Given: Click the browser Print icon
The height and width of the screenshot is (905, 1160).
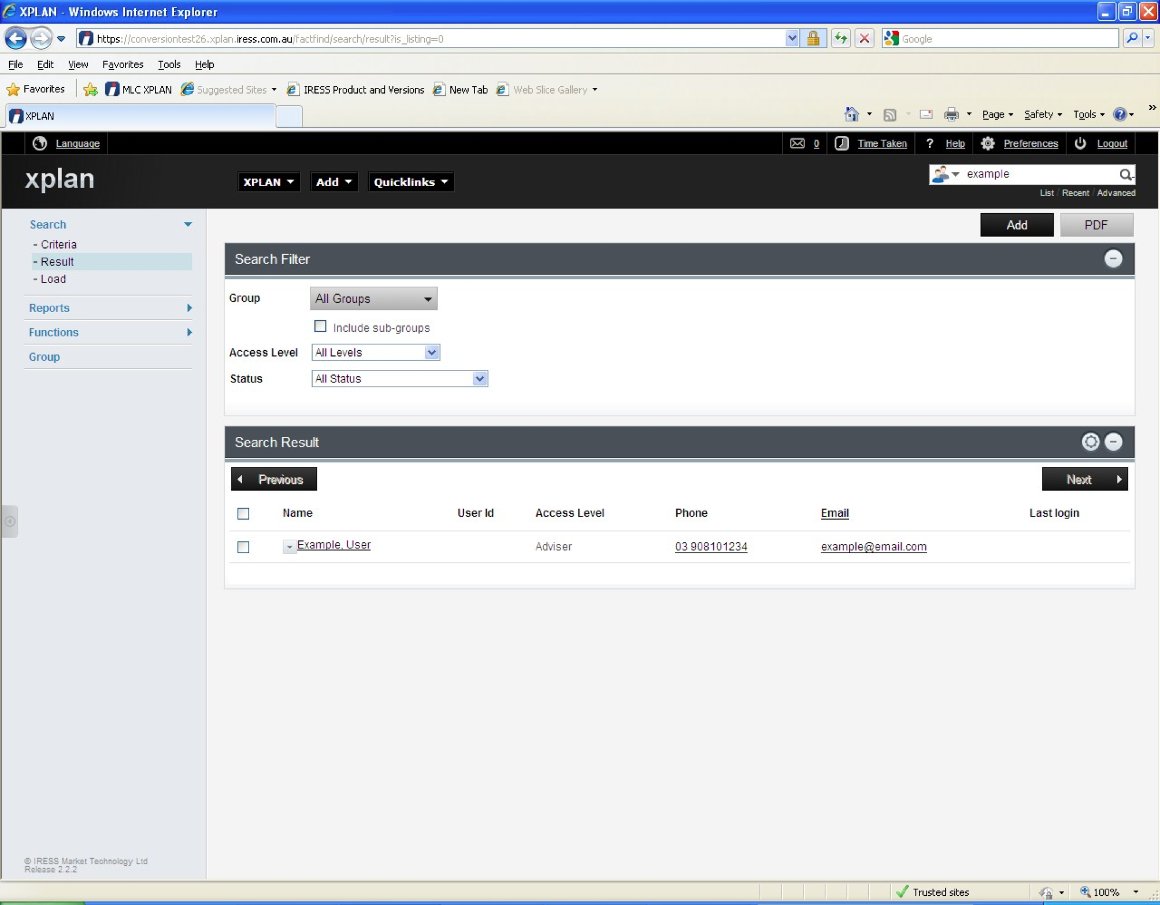Looking at the screenshot, I should click(x=951, y=114).
